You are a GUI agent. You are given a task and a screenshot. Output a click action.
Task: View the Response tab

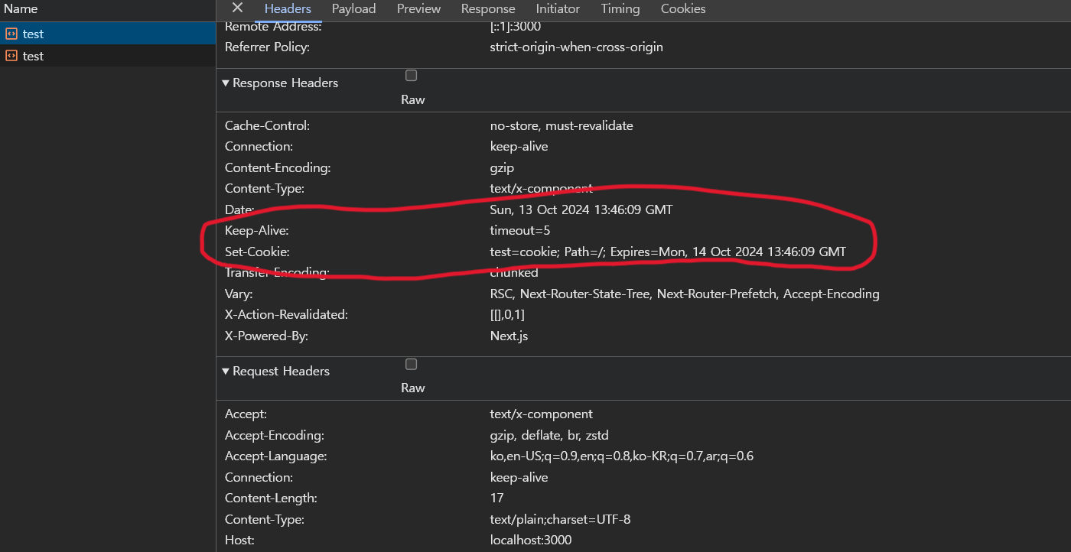487,9
